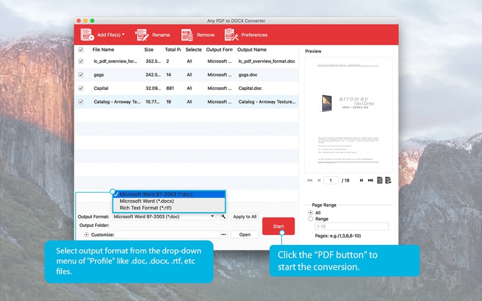Image resolution: width=482 pixels, height=301 pixels.
Task: Select the All page range radio
Action: [310, 213]
